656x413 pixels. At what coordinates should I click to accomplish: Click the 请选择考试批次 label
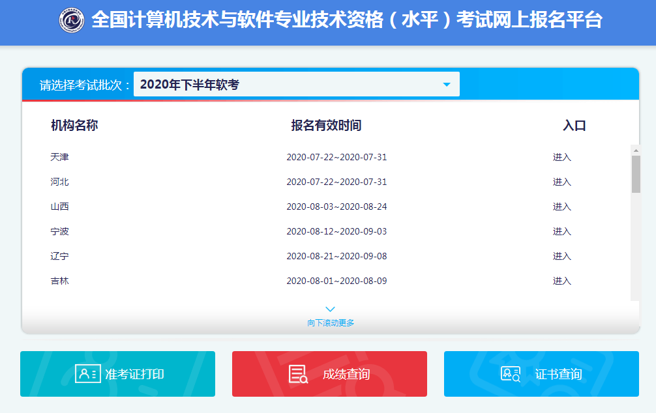coord(84,85)
